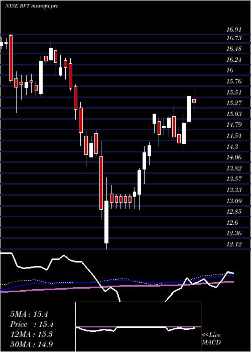
Task: Select the 15.27 price axis label
Action: pyautogui.click(x=234, y=103)
